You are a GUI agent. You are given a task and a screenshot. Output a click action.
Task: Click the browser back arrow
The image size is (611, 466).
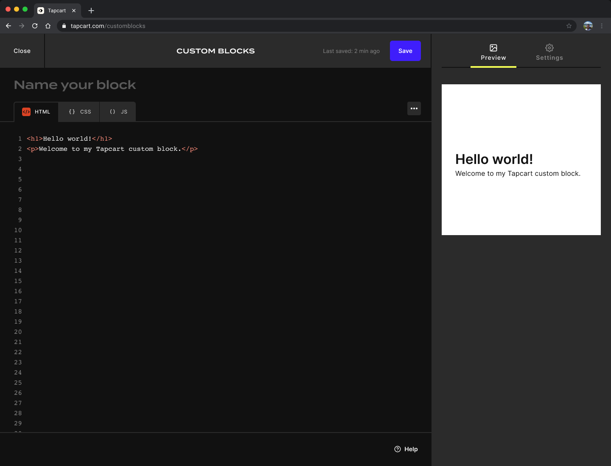[8, 26]
